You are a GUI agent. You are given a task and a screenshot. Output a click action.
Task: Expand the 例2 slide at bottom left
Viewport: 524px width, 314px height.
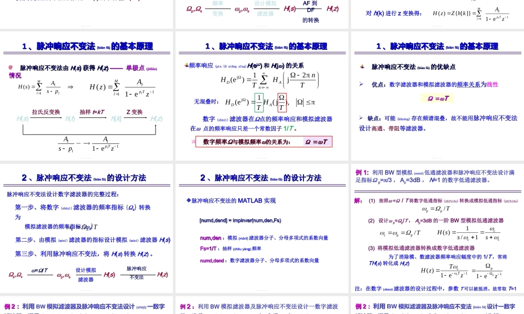(87, 306)
